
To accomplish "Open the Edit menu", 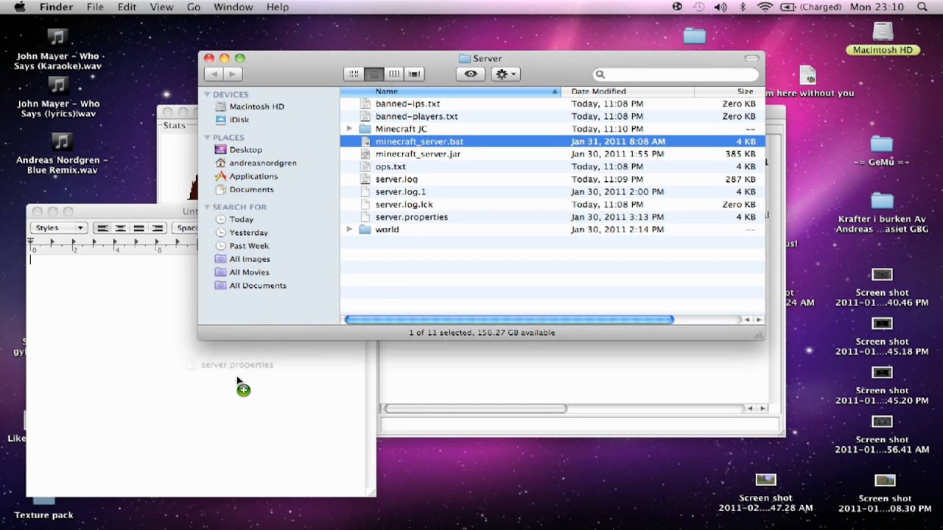I will click(x=127, y=7).
